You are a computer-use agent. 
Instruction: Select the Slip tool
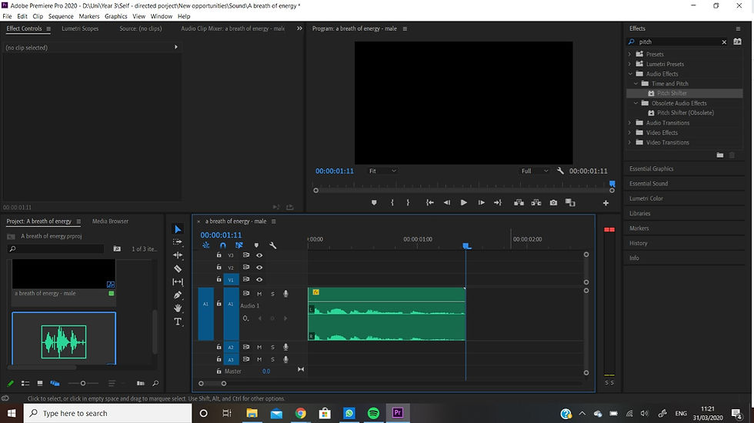point(178,282)
